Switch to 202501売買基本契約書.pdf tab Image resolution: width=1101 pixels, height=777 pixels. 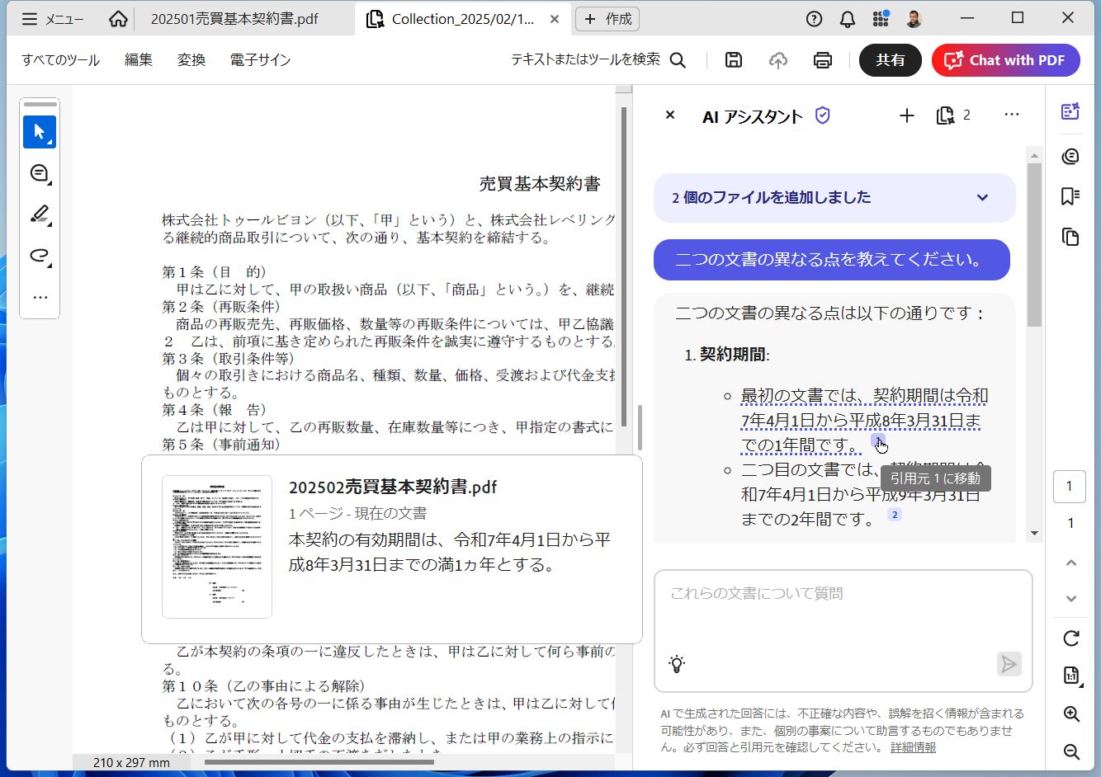pyautogui.click(x=234, y=19)
